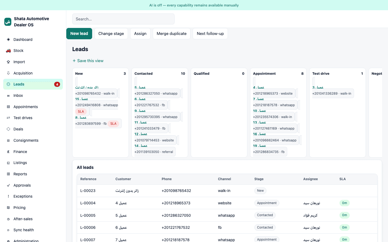The image size is (388, 242).
Task: Click the Sync health icon
Action: (8, 230)
